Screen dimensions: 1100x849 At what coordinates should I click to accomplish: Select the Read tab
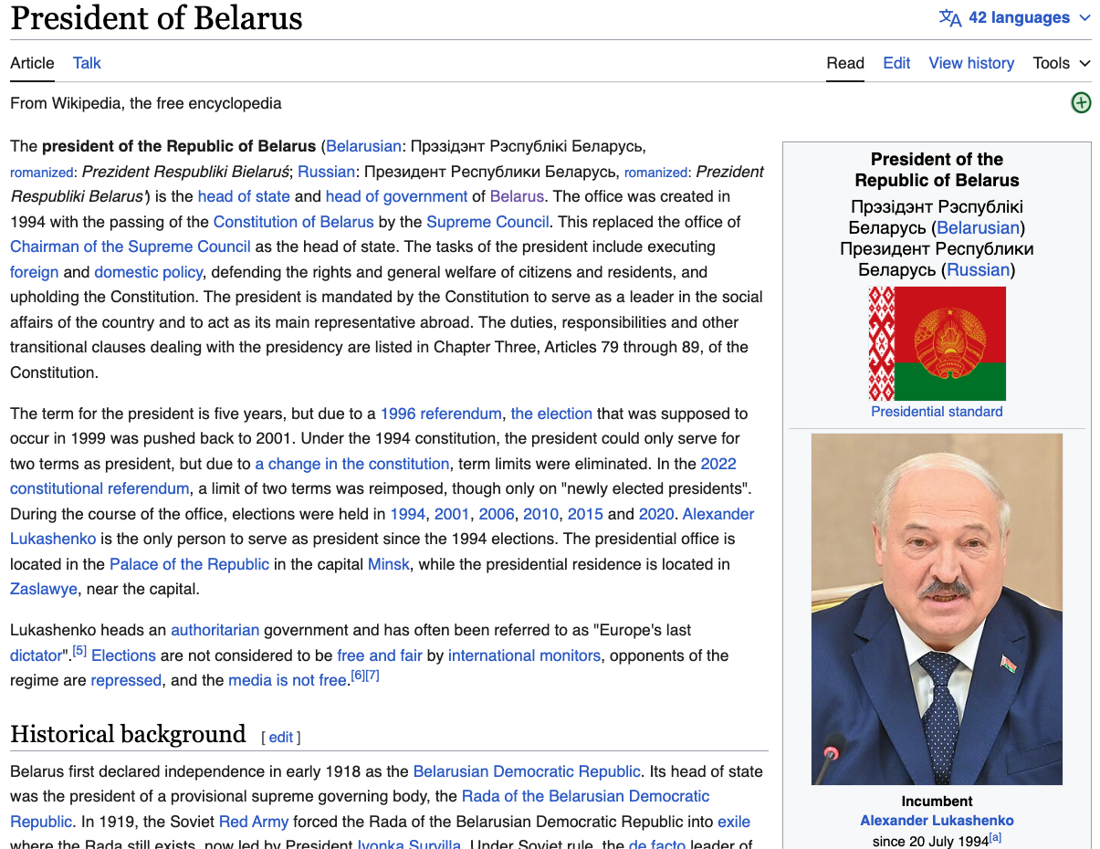[x=845, y=63]
